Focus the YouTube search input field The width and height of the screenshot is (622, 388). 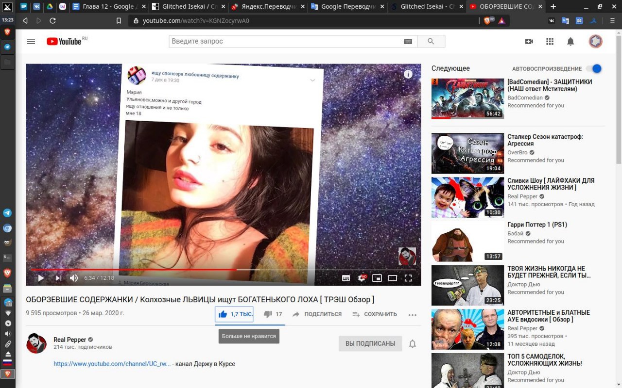pos(287,41)
